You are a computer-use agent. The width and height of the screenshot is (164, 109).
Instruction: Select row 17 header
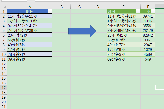coord(4,88)
